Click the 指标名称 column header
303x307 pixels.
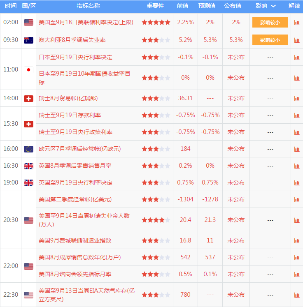[88, 6]
